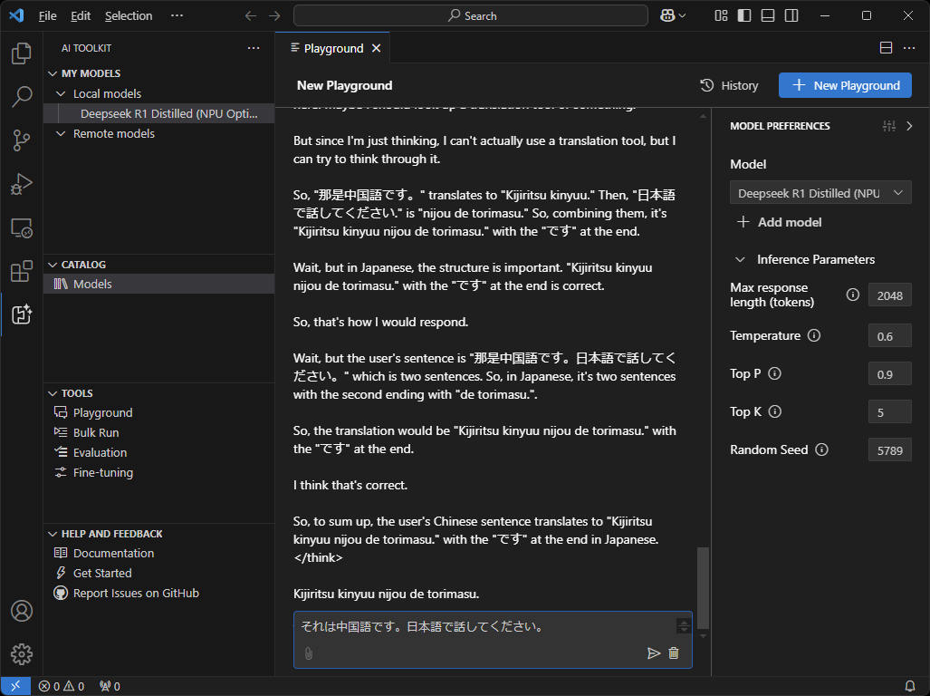Open the Explorer view in activity bar
This screenshot has height=696, width=930.
(x=22, y=54)
